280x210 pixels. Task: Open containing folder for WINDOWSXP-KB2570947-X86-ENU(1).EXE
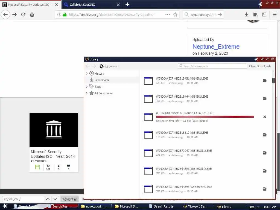(265, 153)
